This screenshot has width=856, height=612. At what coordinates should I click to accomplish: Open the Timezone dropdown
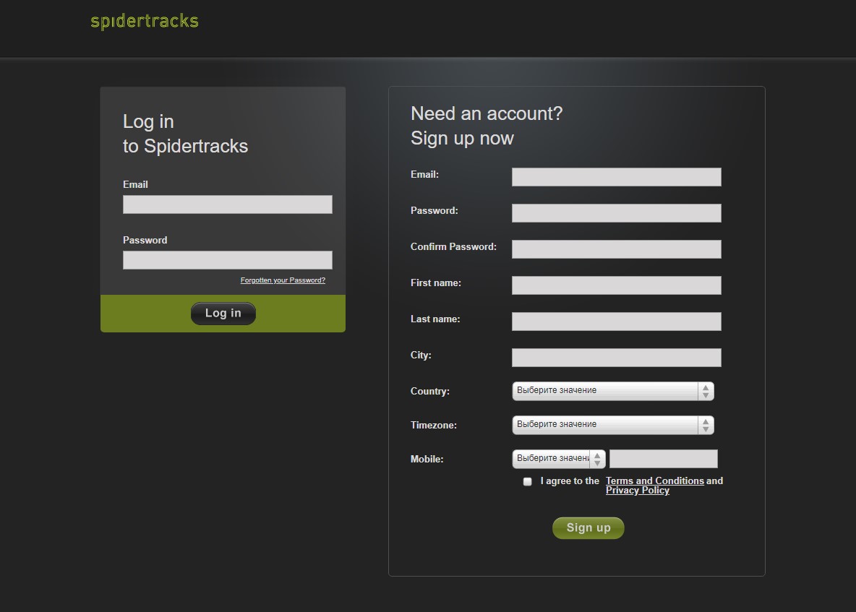click(613, 425)
